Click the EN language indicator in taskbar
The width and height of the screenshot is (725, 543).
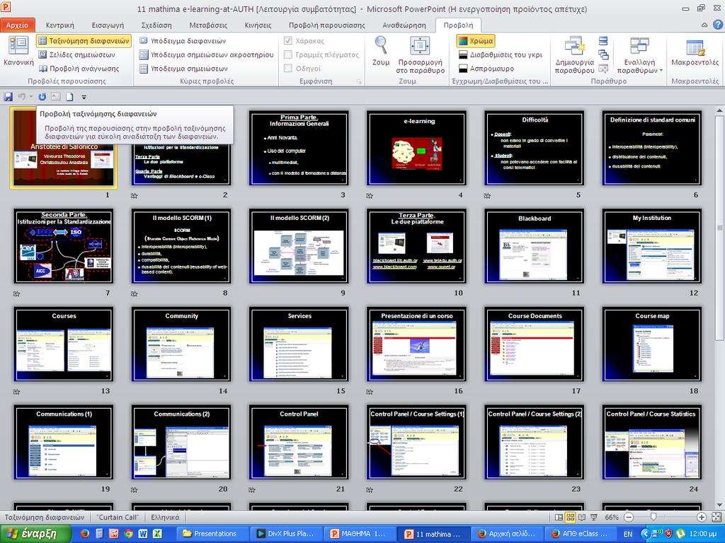click(x=628, y=535)
